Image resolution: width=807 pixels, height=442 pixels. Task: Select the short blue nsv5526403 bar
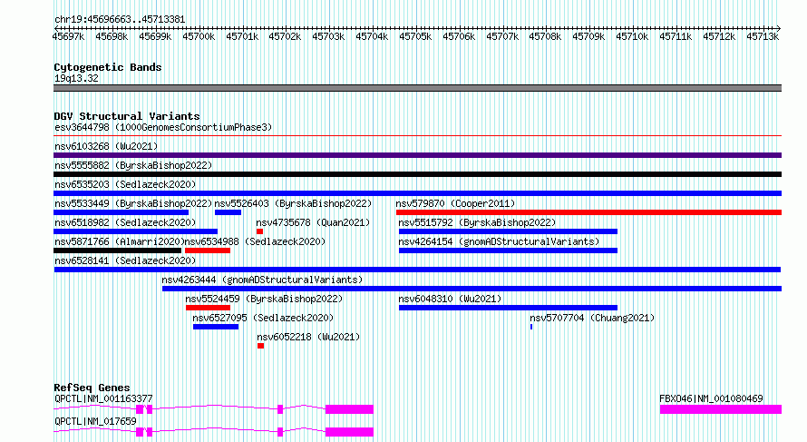228,212
